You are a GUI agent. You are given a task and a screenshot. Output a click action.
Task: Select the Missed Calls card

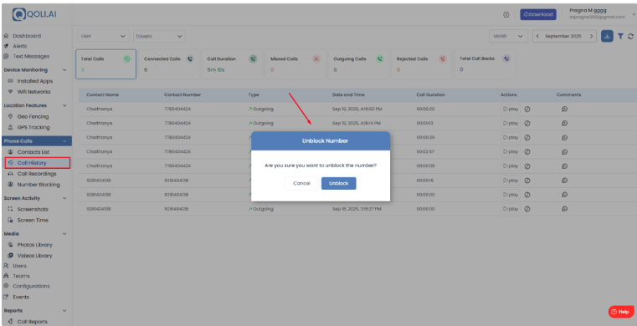295,64
